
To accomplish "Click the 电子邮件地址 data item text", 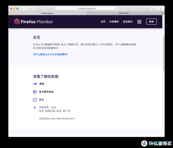I will click(x=46, y=92).
